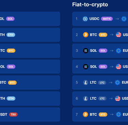Screen dimensions: 128x125
Task: Click the EU flag icon in row 5
Action: 117,82
